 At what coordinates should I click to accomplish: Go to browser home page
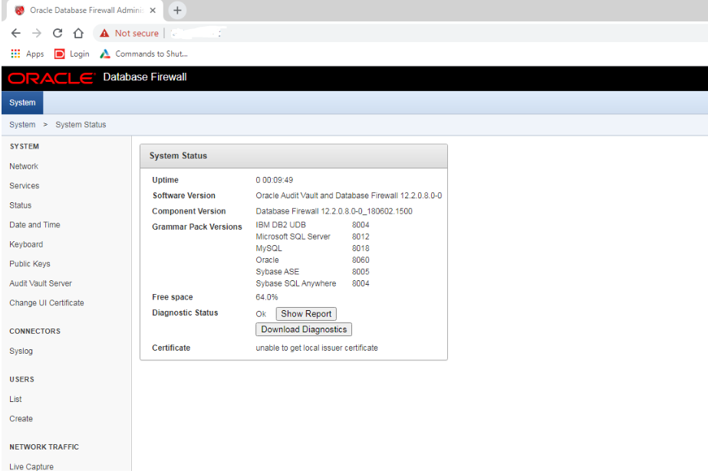click(78, 33)
